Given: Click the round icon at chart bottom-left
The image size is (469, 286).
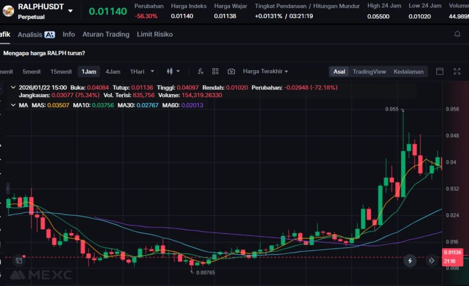Looking at the screenshot, I should tap(19, 260).
